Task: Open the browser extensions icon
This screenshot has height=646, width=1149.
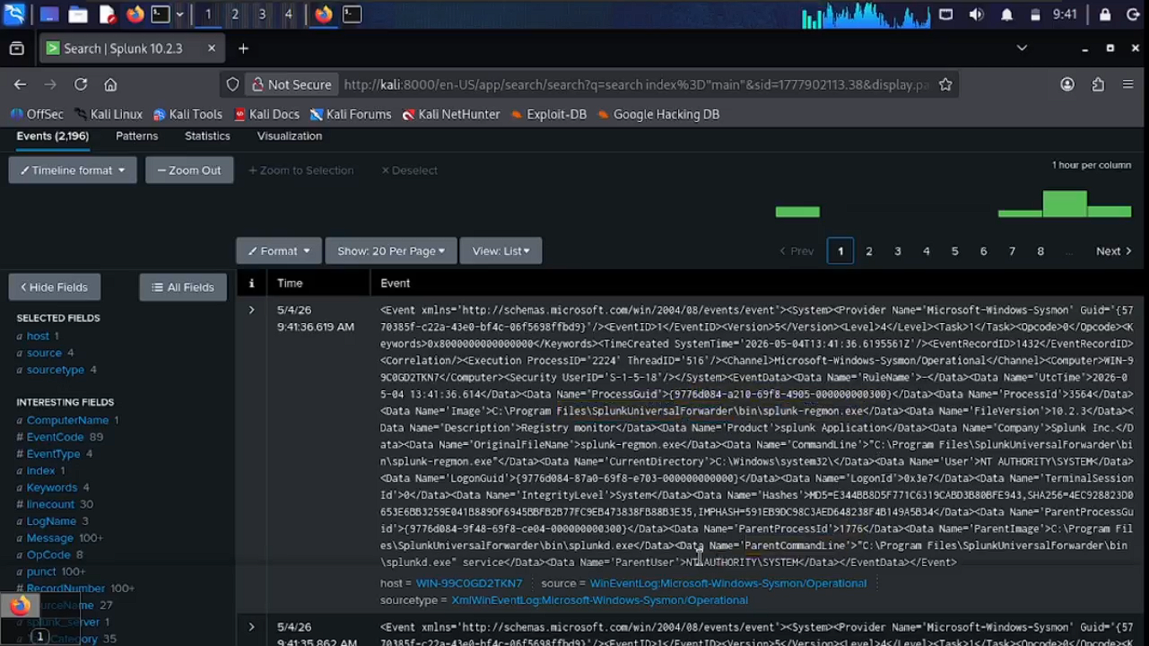Action: point(1098,84)
